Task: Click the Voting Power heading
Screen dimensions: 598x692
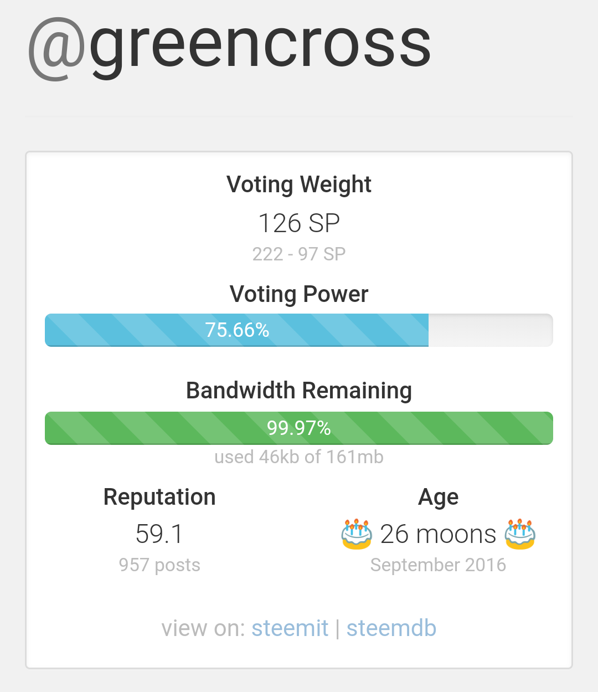Action: pos(299,294)
